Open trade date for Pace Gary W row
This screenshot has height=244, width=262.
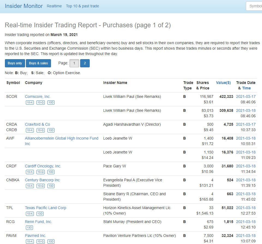(x=246, y=166)
